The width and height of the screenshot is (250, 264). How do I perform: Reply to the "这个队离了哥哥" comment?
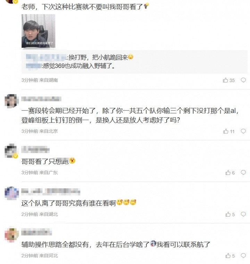click(243, 214)
